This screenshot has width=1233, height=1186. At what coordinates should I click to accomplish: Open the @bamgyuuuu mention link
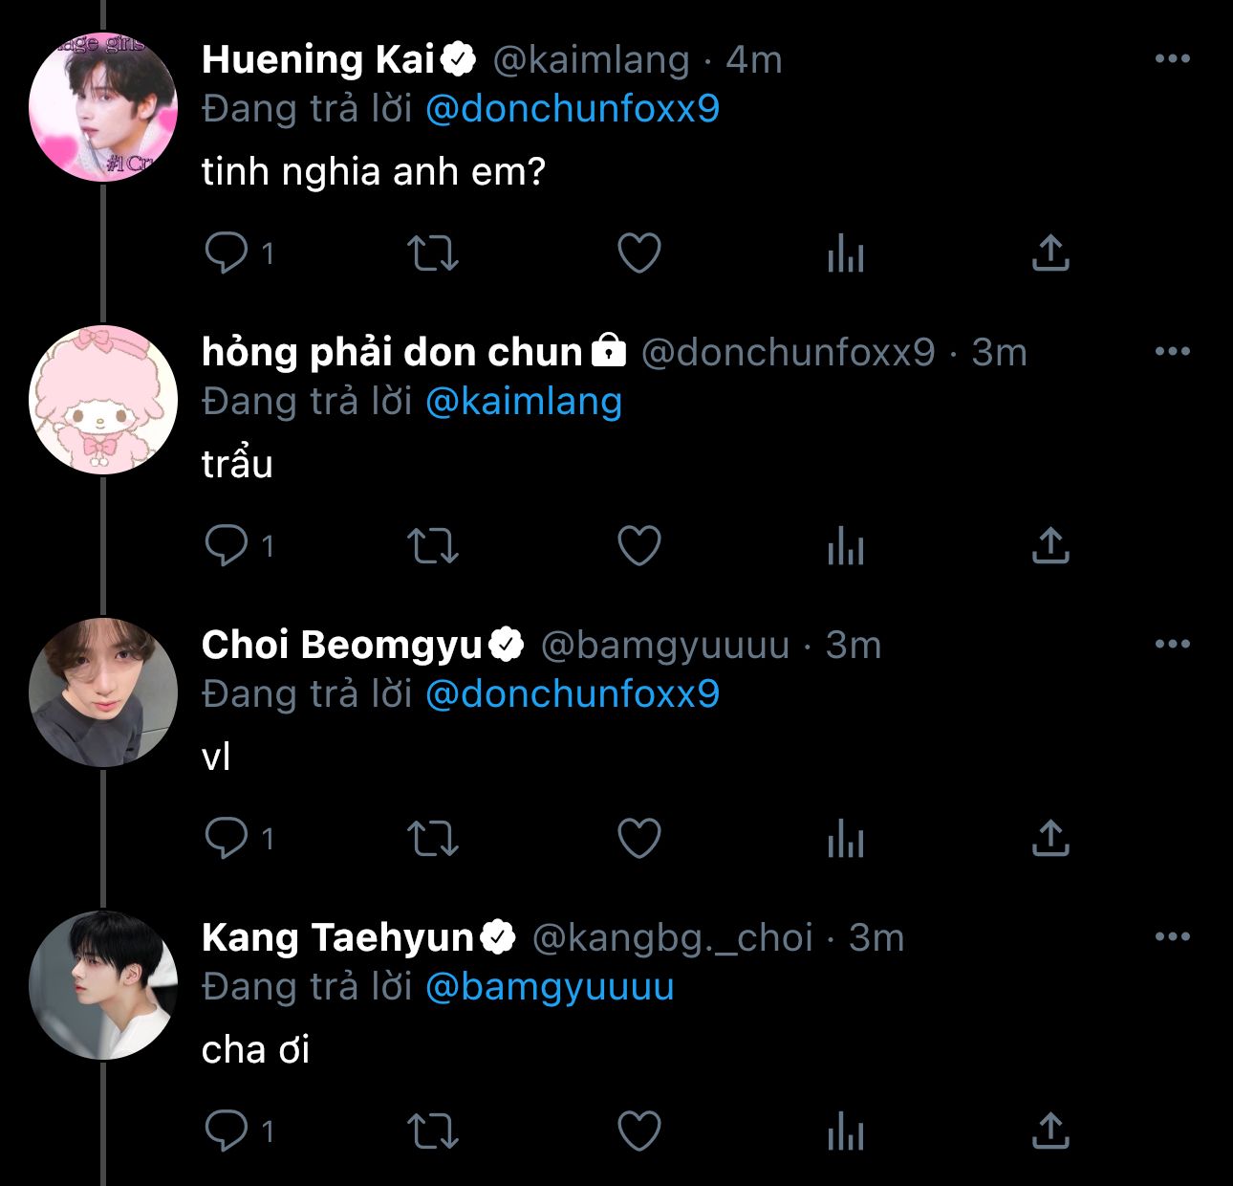click(549, 987)
